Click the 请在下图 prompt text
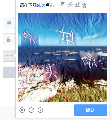Image resolution: width=112 pixels, height=120 pixels. point(28,5)
